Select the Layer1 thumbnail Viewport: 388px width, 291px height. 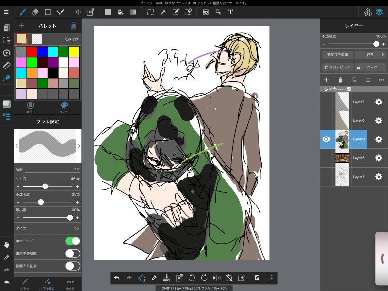tap(342, 177)
